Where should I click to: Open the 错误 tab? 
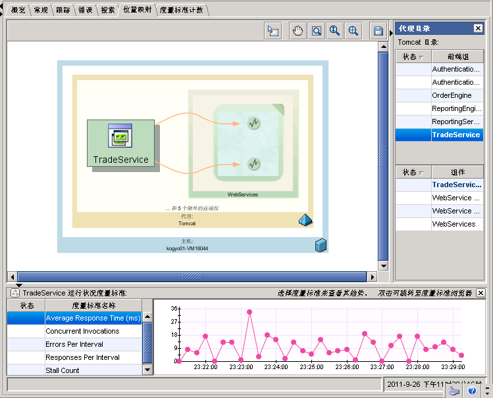pos(86,10)
